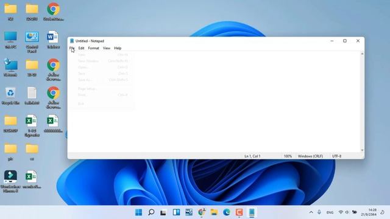Viewport: 390px width, 219px height.
Task: Click the Notepad scrollbar down arrow
Action: pyautogui.click(x=362, y=150)
